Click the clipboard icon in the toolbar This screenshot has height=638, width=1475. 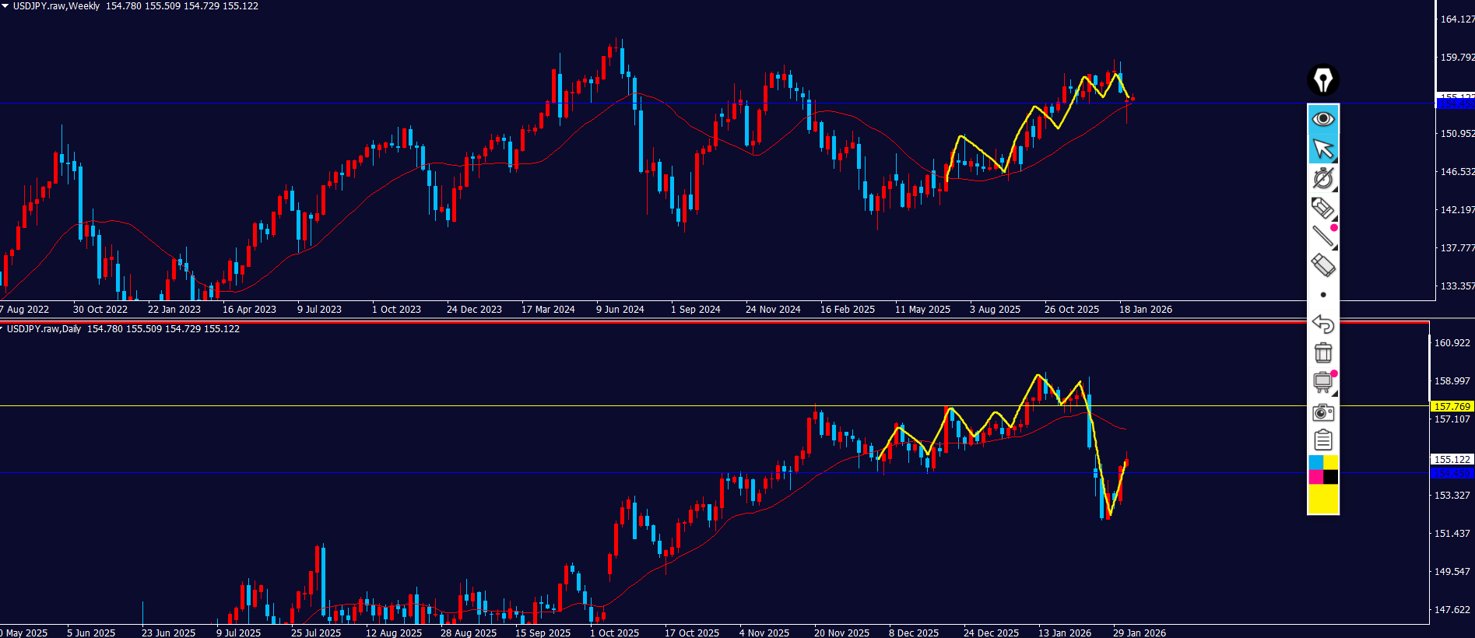point(1322,440)
